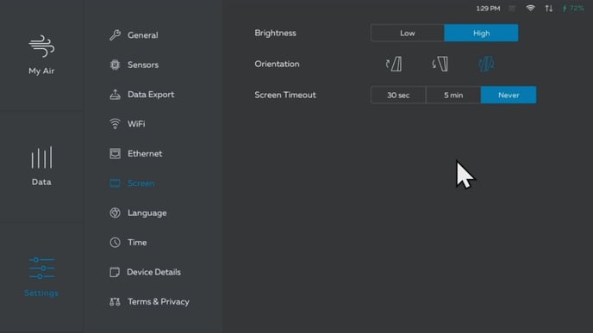The width and height of the screenshot is (593, 333).
Task: Open the WiFi settings label
Action: (x=136, y=124)
